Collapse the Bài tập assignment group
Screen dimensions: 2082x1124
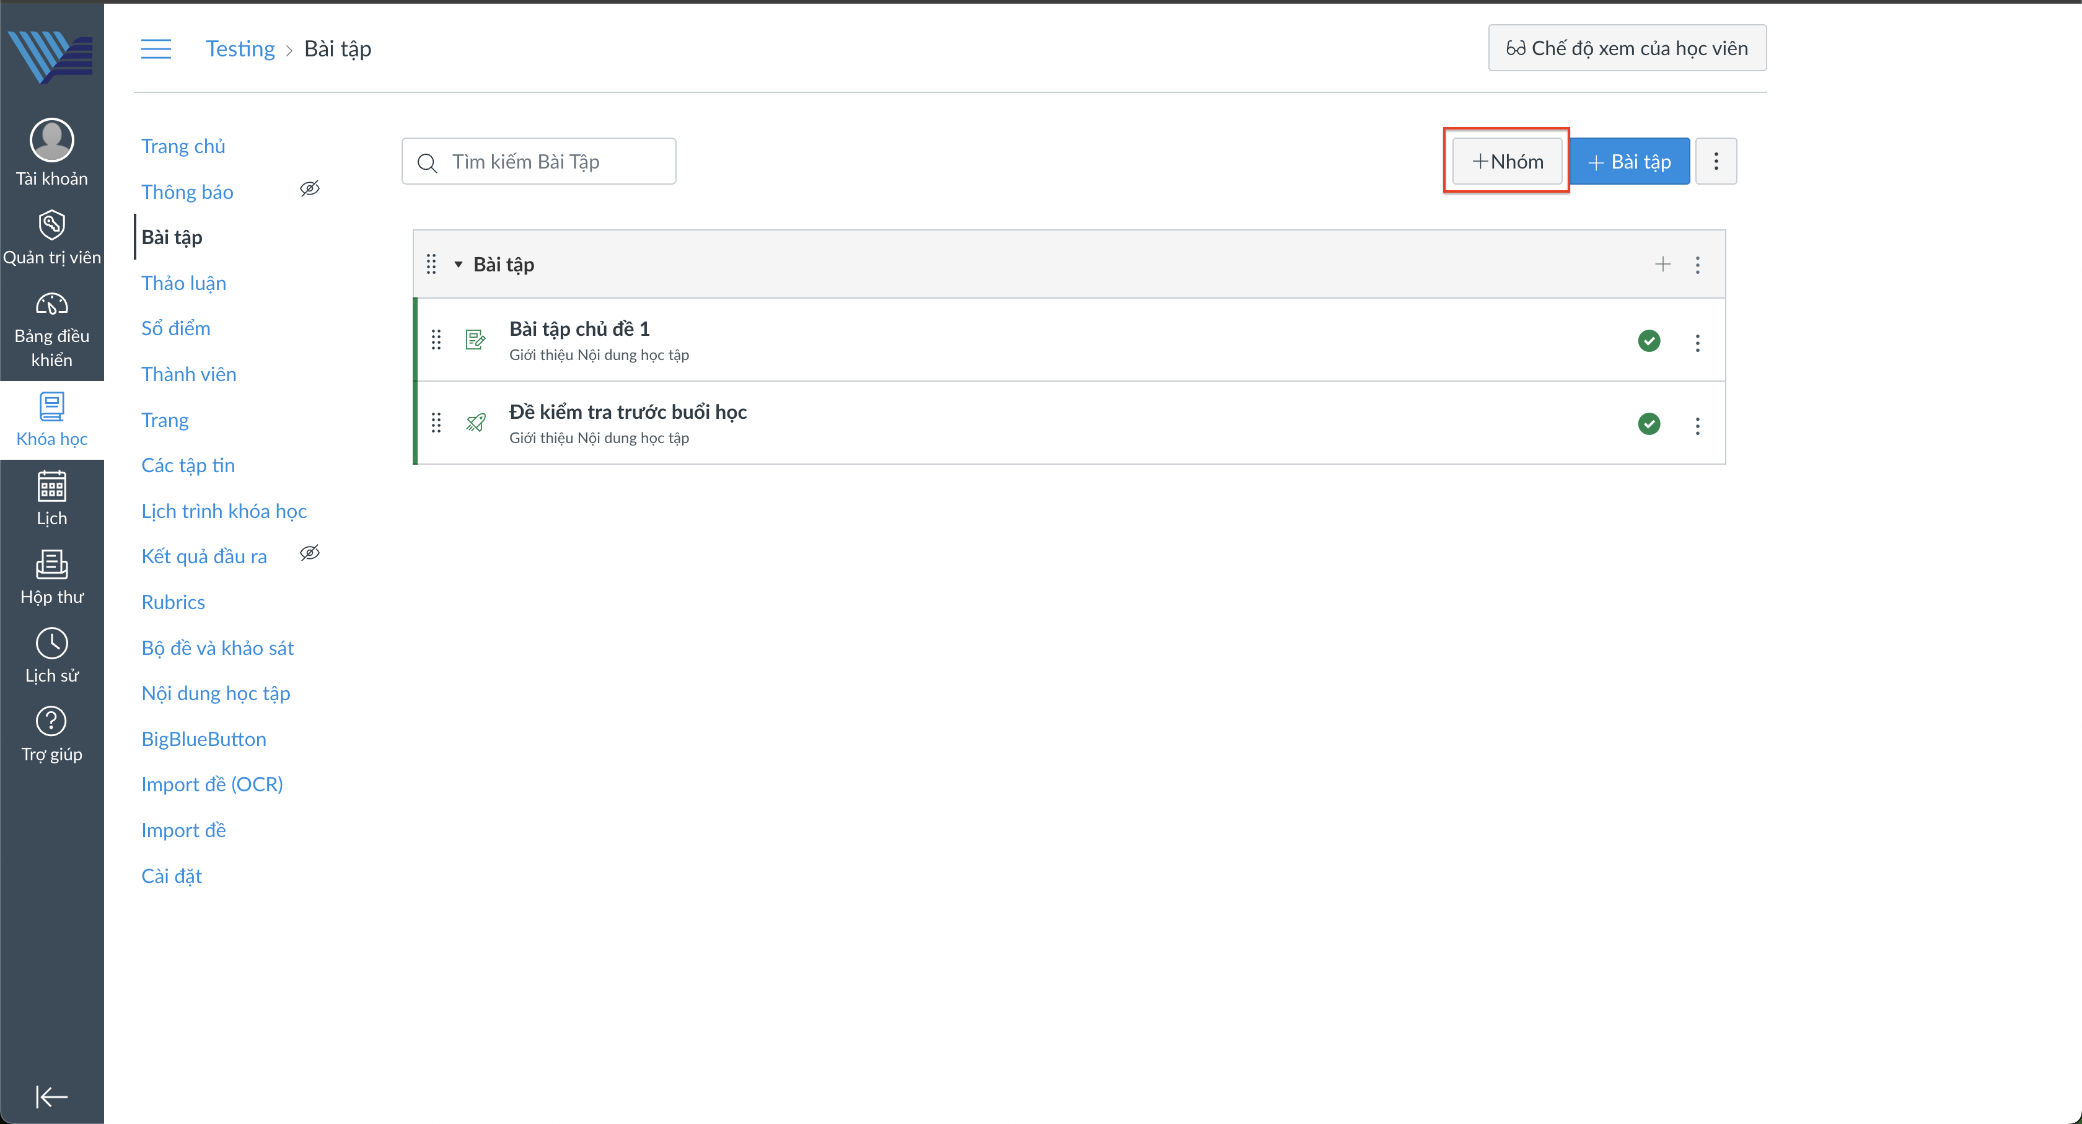pos(459,264)
